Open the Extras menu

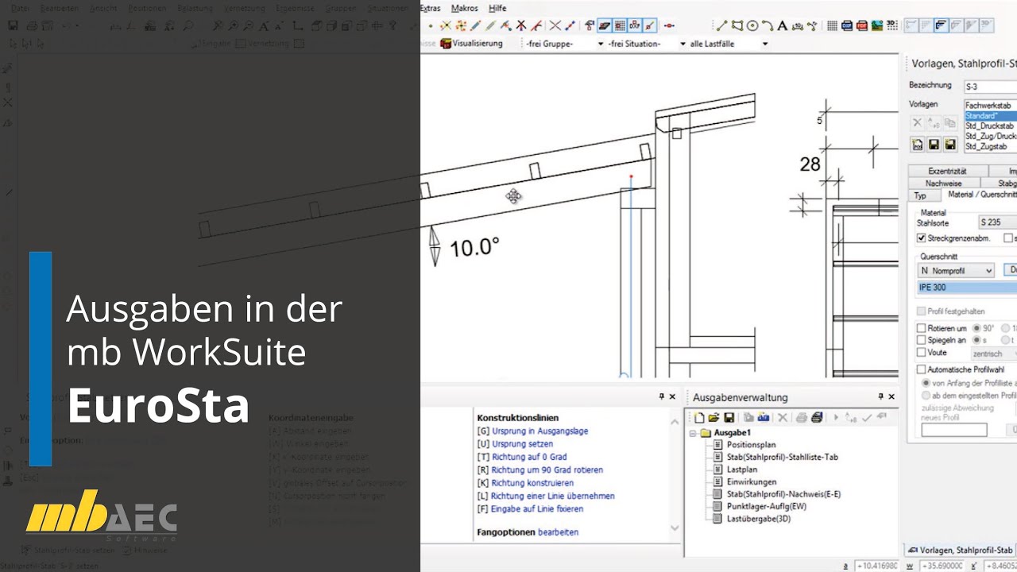[429, 8]
